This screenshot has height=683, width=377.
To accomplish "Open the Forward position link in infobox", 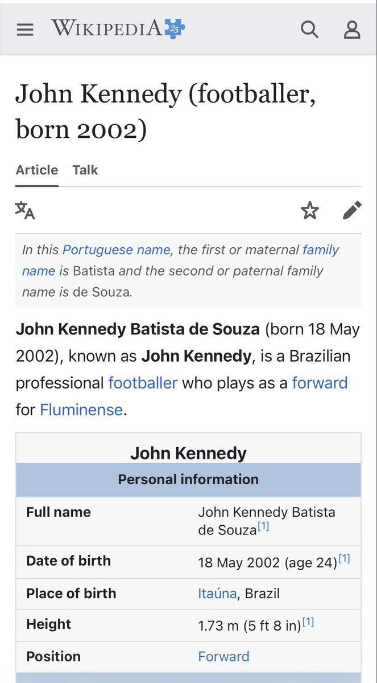I will [x=223, y=656].
